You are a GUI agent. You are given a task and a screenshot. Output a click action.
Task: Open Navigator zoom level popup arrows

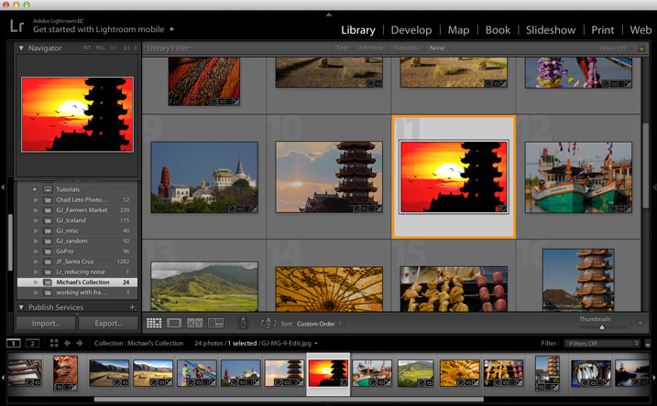pos(136,48)
